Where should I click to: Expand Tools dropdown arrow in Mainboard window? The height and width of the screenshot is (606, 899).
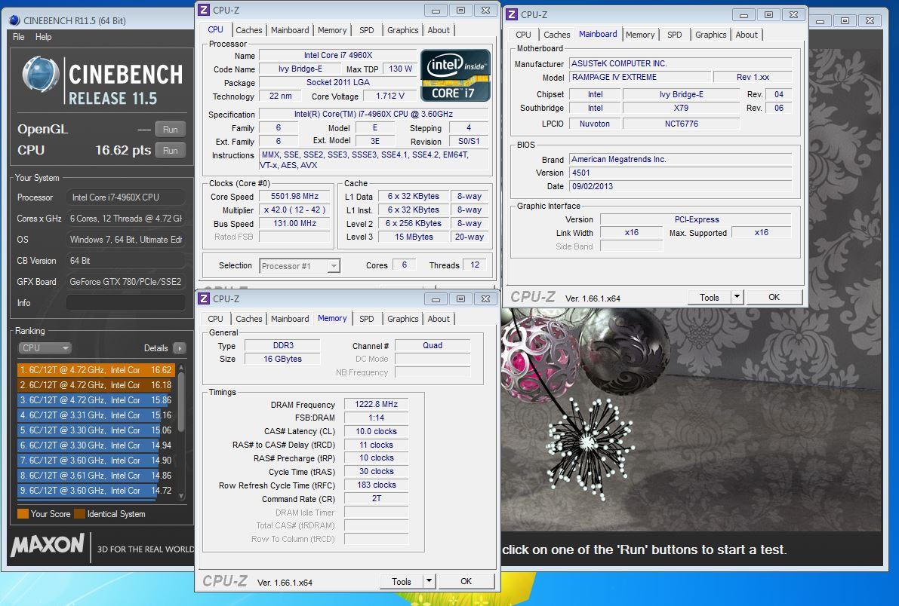click(x=737, y=297)
